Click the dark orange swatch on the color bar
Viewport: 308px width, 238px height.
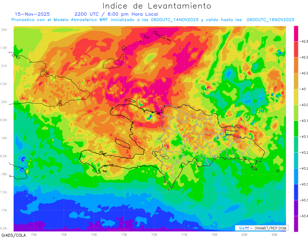pyautogui.click(x=296, y=65)
